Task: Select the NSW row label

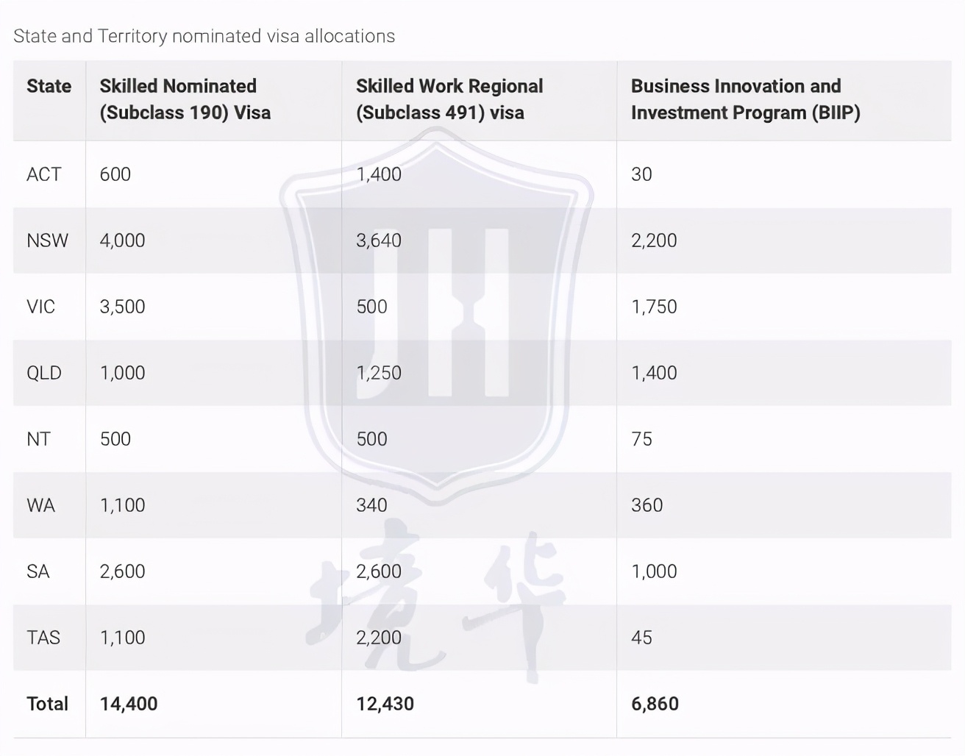Action: (x=47, y=240)
